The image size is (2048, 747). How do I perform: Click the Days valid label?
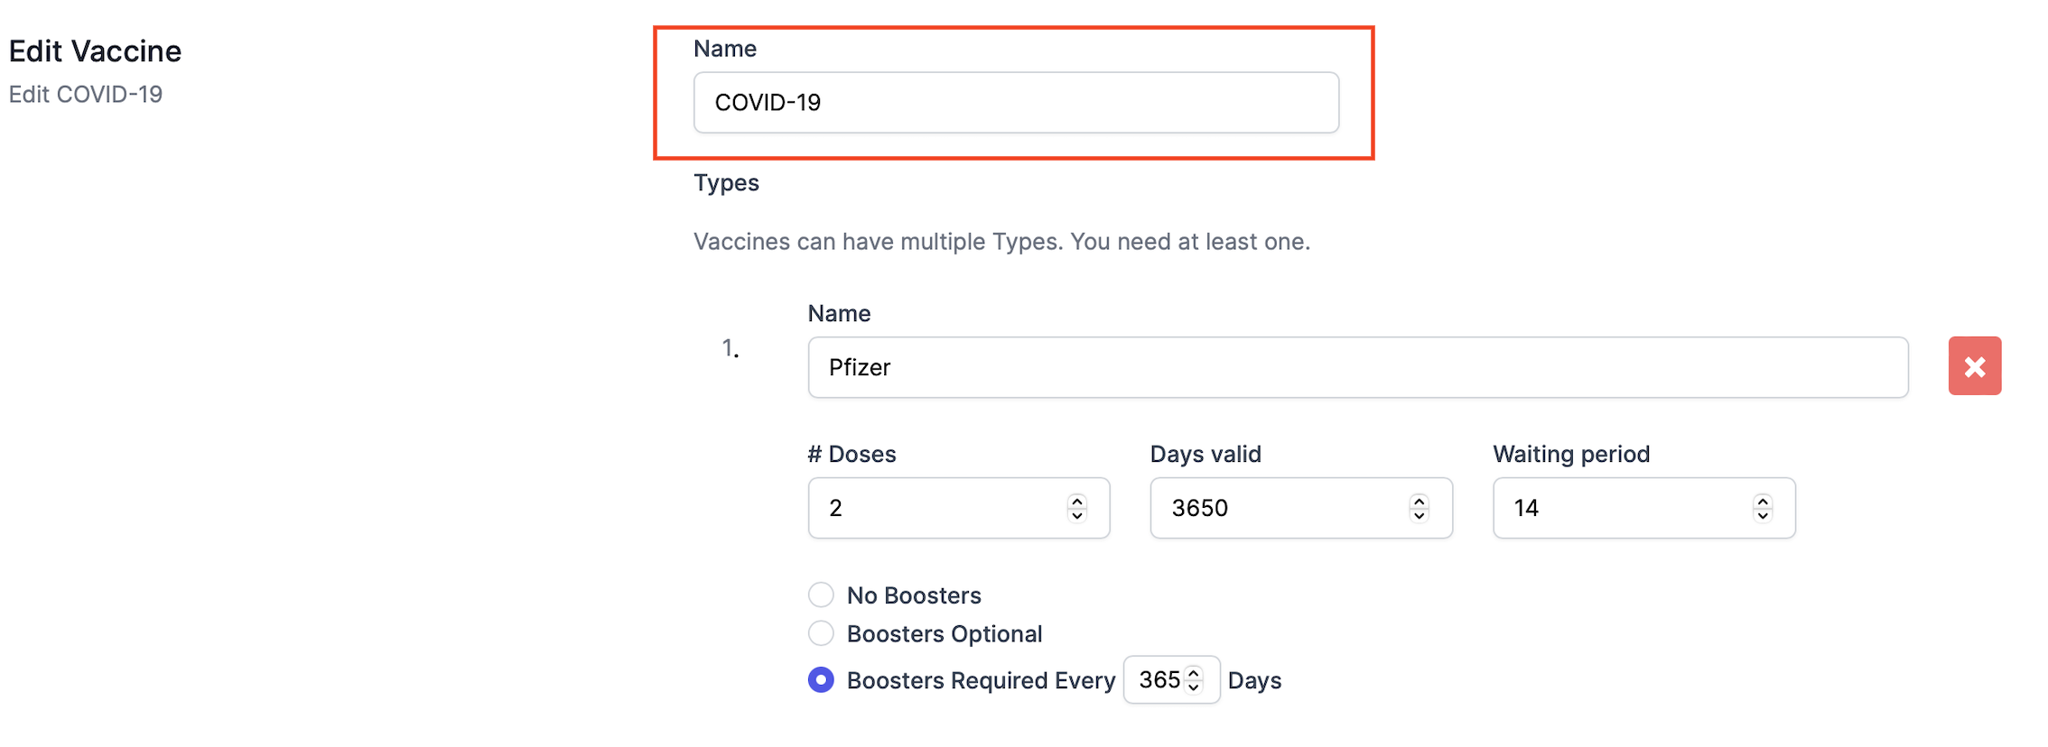(1206, 454)
